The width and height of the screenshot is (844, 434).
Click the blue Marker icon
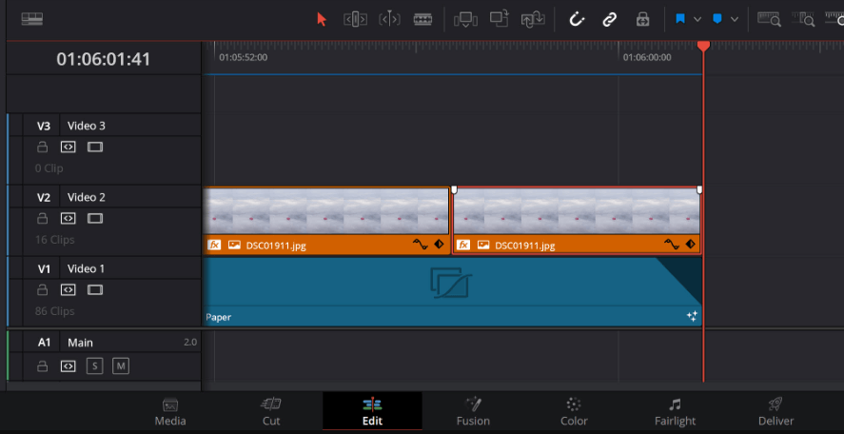(x=716, y=19)
